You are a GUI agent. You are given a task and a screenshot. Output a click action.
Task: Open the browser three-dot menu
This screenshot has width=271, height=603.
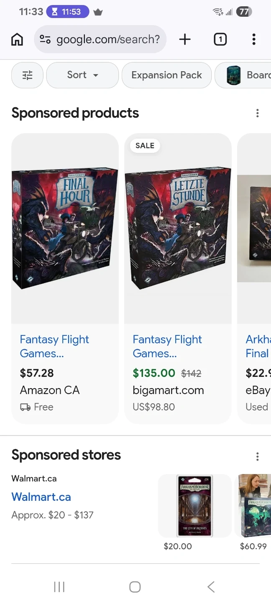(253, 39)
